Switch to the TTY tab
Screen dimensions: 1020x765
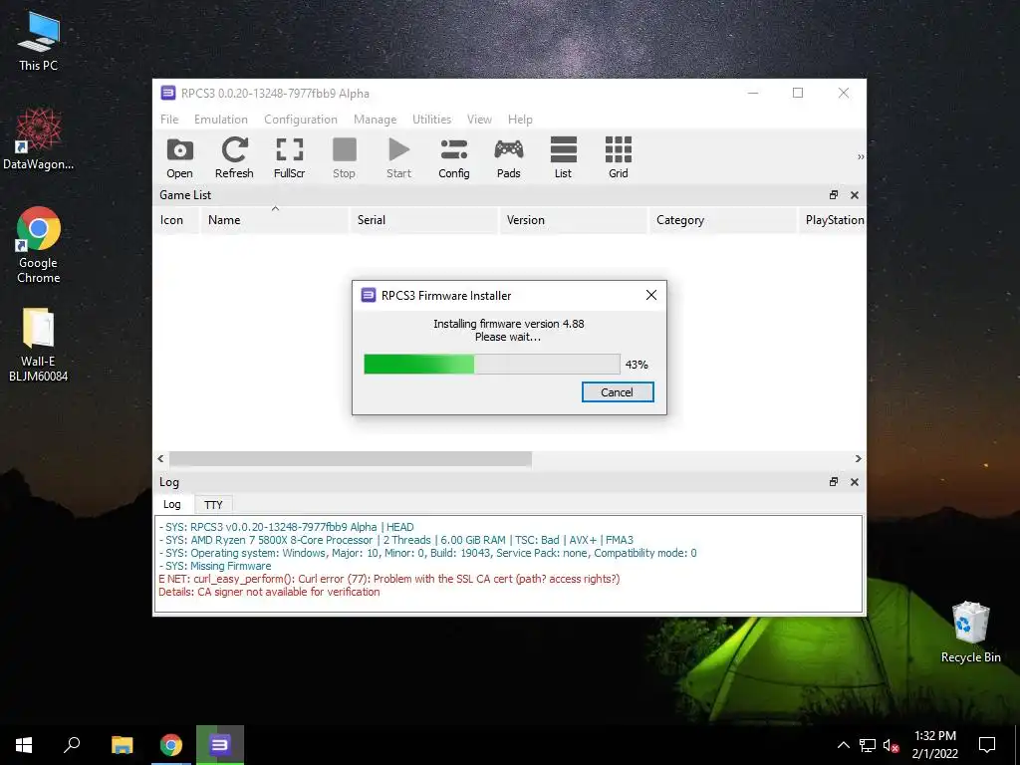(213, 505)
